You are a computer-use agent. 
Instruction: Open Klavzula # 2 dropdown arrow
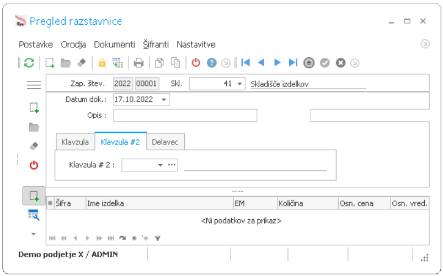point(160,165)
